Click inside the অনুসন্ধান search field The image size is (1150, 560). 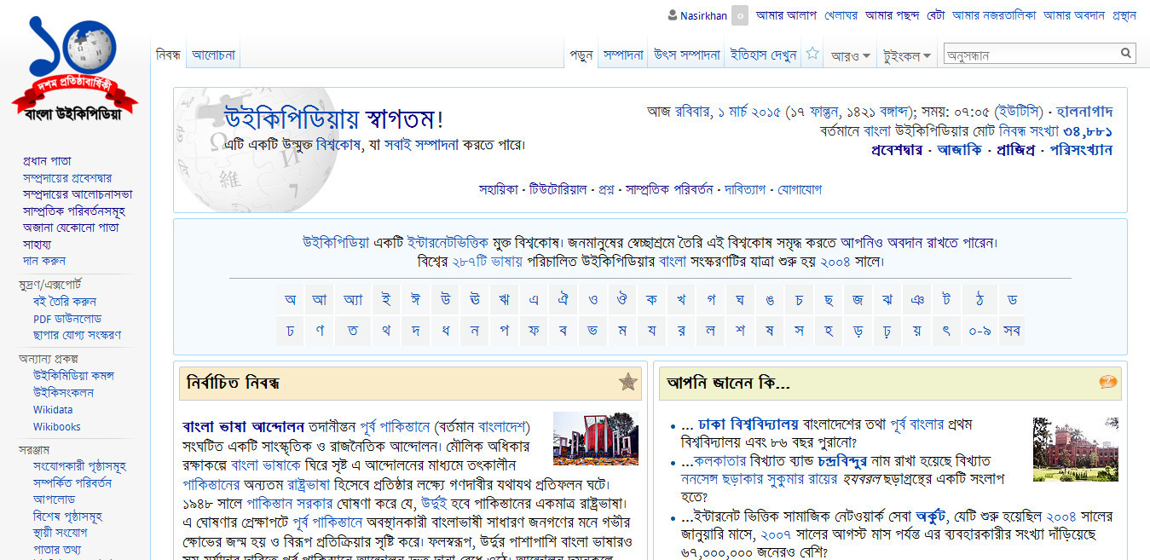tap(1023, 53)
